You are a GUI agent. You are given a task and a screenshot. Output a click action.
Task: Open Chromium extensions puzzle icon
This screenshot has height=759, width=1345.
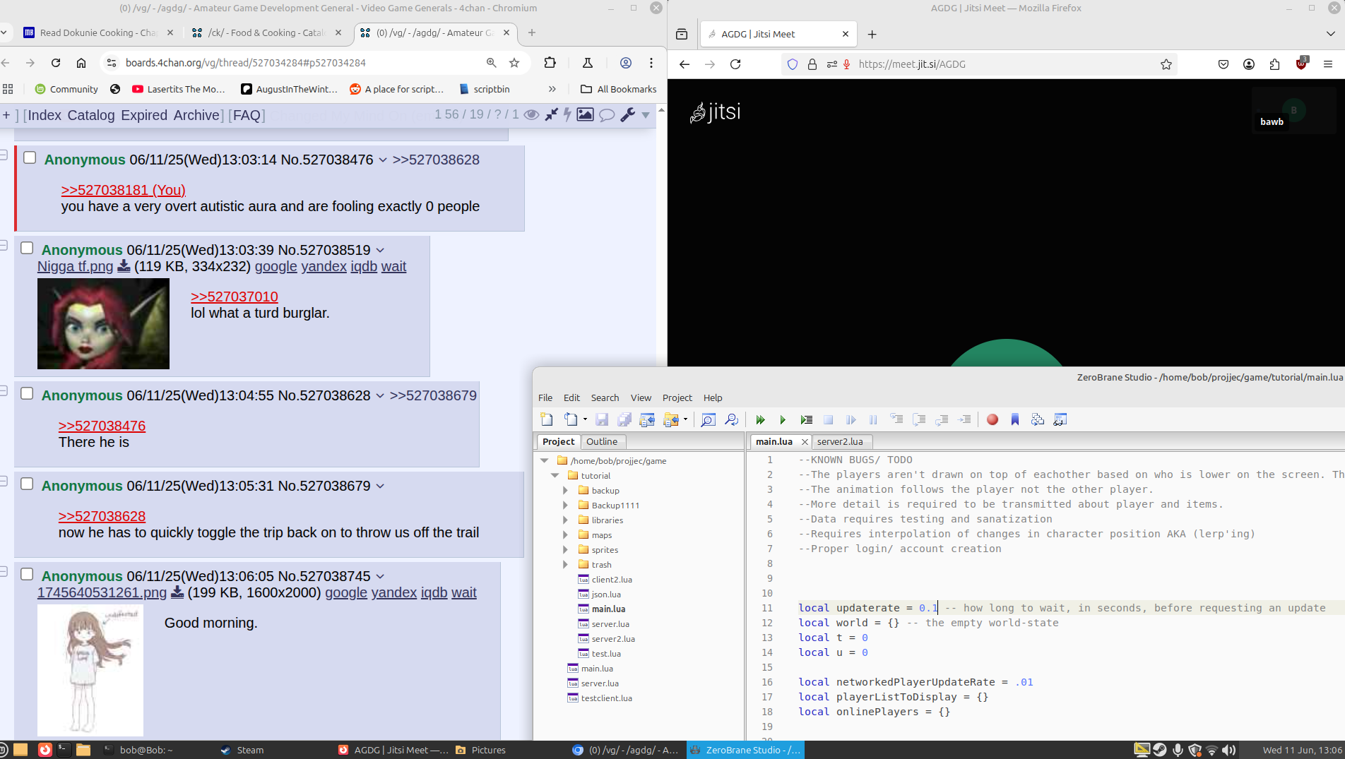pos(550,63)
